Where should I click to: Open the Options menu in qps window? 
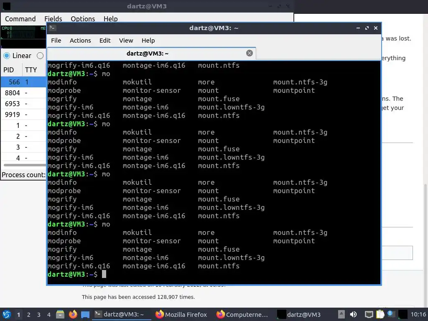pos(83,19)
